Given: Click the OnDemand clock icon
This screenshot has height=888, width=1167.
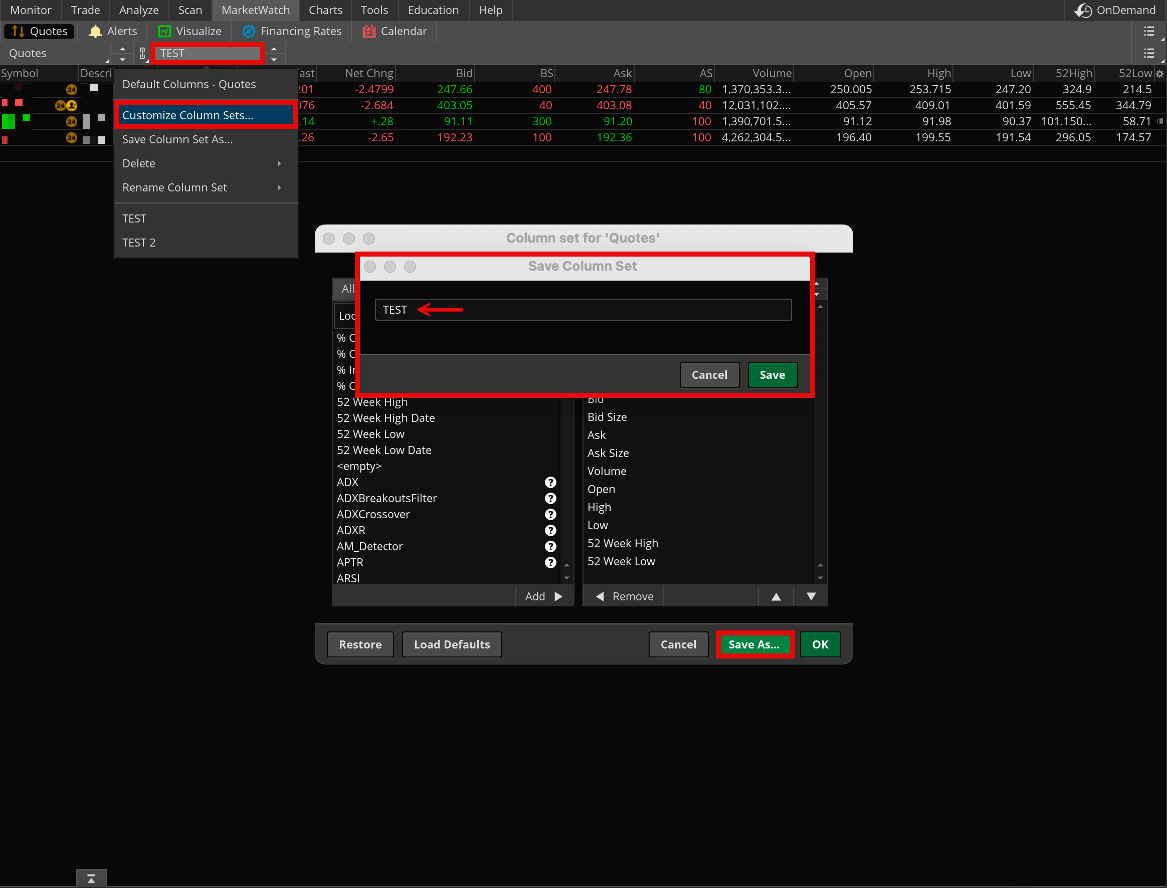Looking at the screenshot, I should [x=1083, y=11].
